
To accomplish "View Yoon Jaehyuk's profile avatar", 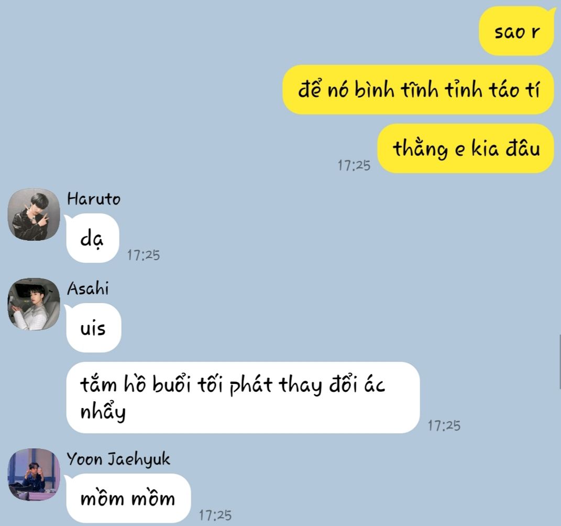I will (34, 475).
